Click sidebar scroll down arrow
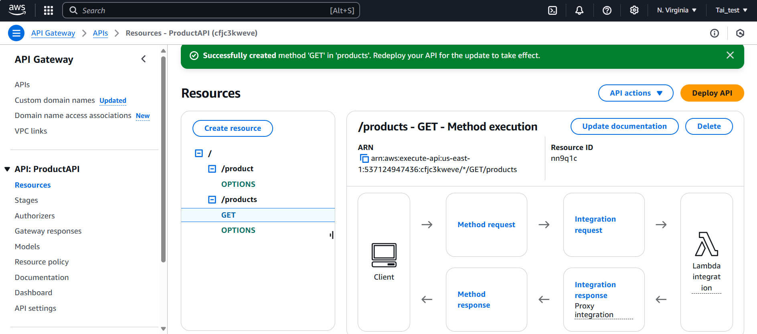 point(163,329)
